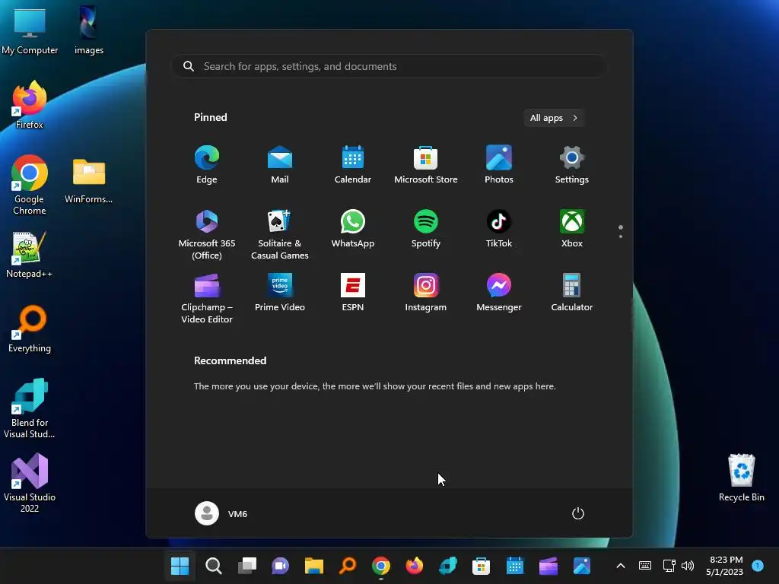779x584 pixels.
Task: Launch Calculator
Action: pos(572,293)
